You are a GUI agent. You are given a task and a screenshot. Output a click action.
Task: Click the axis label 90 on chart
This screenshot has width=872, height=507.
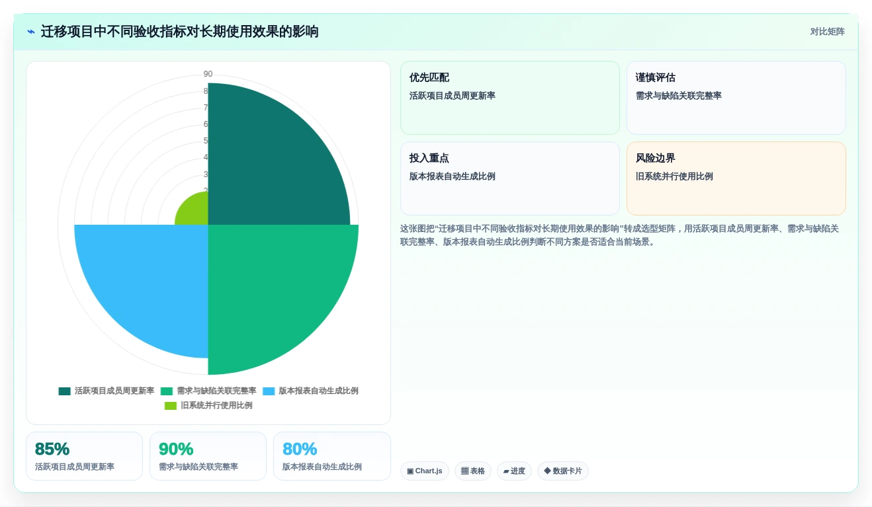[x=208, y=74]
